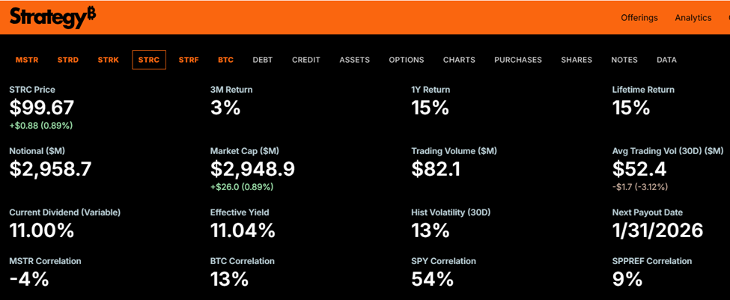
Task: Click the Strategy logo
Action: [x=52, y=16]
